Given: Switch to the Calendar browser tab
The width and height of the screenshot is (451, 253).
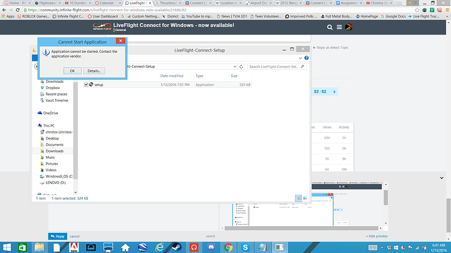Looking at the screenshot, I should [108, 3].
